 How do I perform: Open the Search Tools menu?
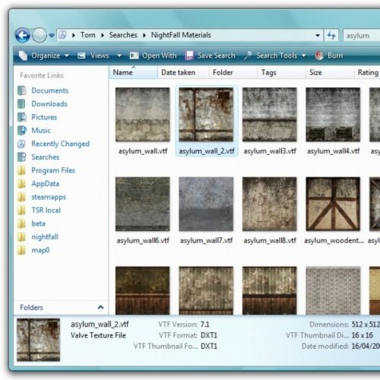pos(275,55)
